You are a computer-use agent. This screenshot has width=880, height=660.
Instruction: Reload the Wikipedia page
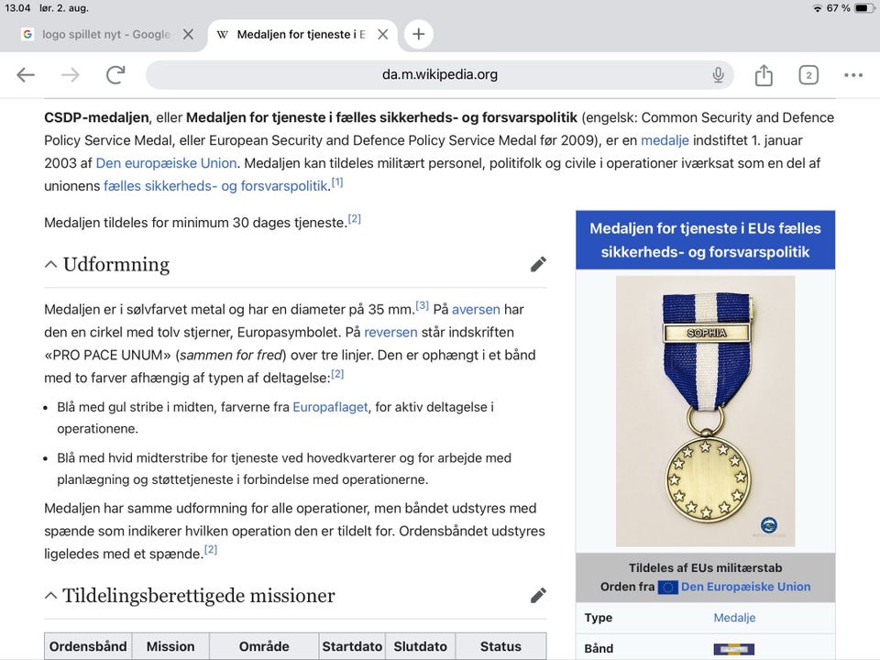coord(113,74)
